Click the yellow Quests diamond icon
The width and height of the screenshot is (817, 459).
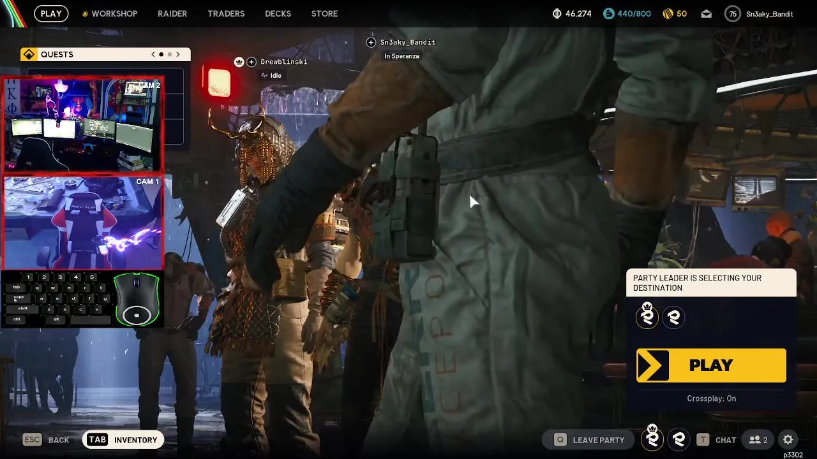tap(29, 55)
